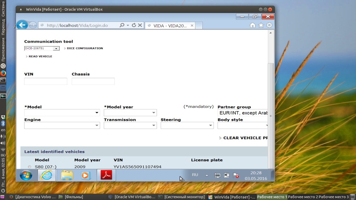This screenshot has width=356, height=200.
Task: Open Action Center flag tray icon
Action: [x=236, y=176]
